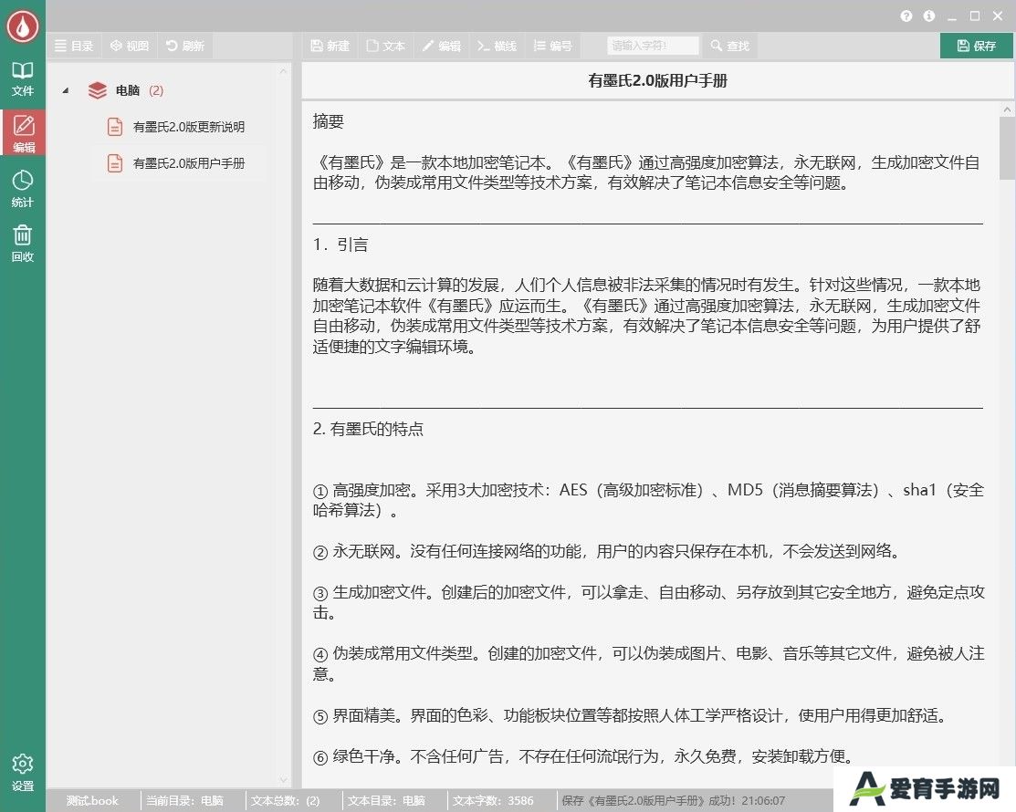Click '文本目录: 电脑' status entry
Viewport: 1016px width, 812px height.
coord(386,801)
